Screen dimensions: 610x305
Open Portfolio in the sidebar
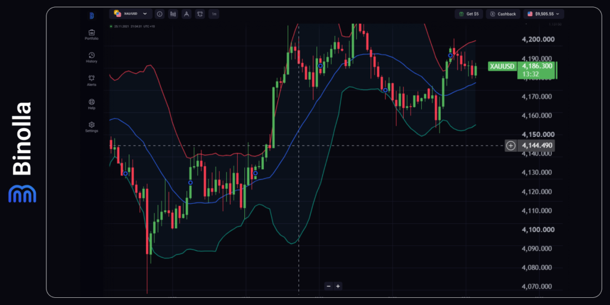pos(92,35)
